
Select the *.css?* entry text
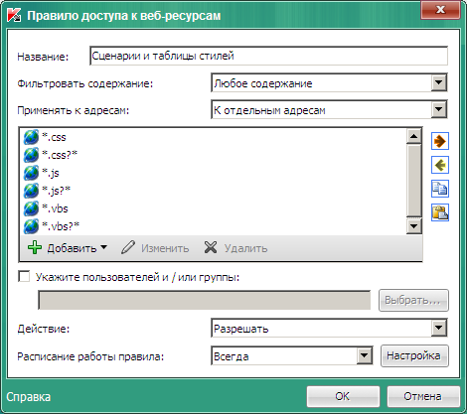(60, 155)
